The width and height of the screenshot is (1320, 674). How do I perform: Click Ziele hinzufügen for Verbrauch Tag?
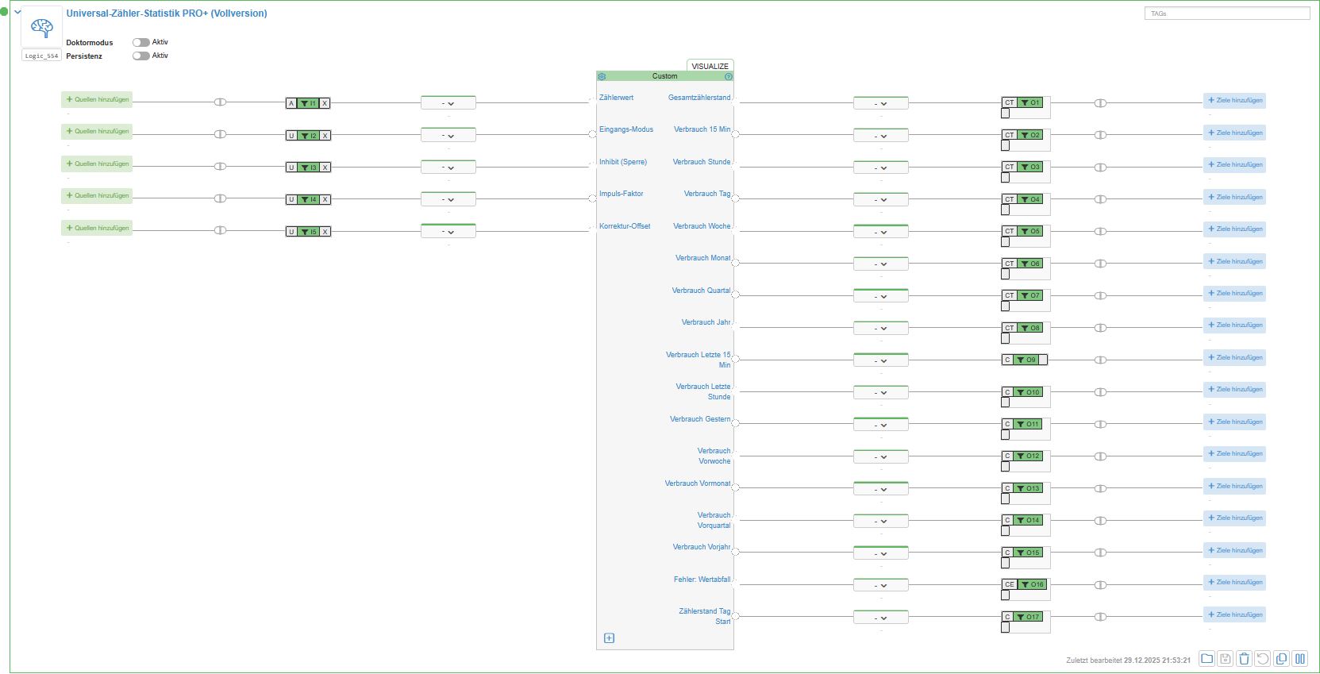click(1234, 197)
